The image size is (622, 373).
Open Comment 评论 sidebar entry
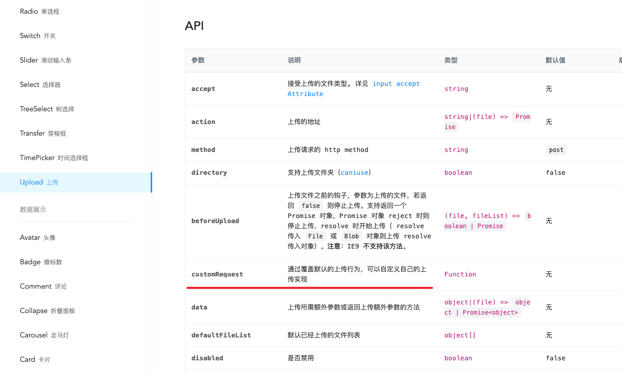tap(76, 286)
